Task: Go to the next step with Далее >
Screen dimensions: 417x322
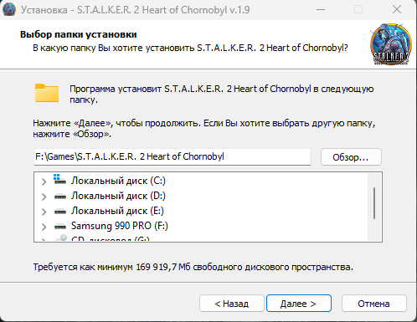Action: (x=299, y=304)
